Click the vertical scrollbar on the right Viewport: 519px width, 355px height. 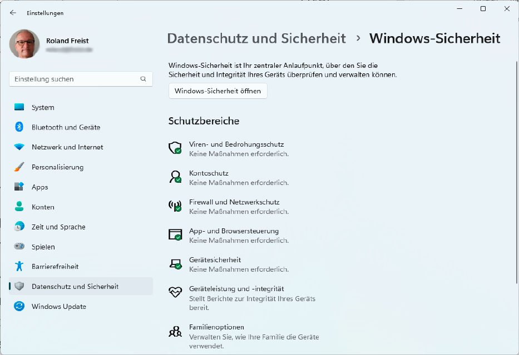pyautogui.click(x=517, y=172)
